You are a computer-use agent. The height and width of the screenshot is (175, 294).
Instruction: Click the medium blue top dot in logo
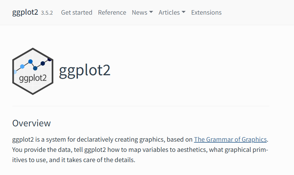coord(30,61)
